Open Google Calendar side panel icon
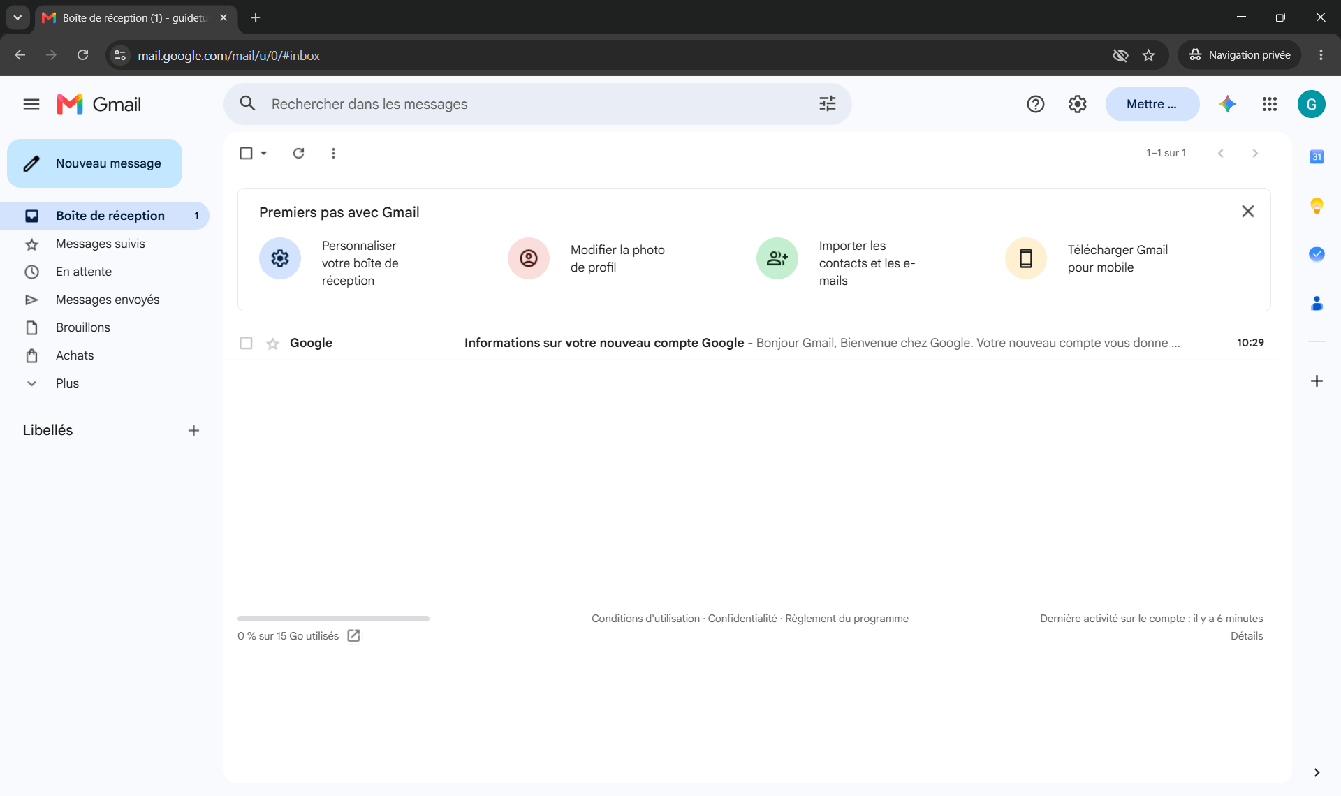This screenshot has height=796, width=1341. click(1317, 156)
